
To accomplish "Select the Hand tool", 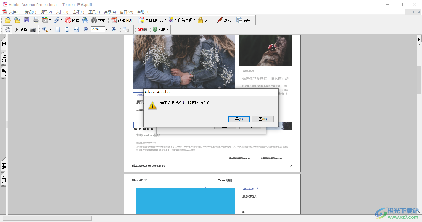I will coord(7,29).
